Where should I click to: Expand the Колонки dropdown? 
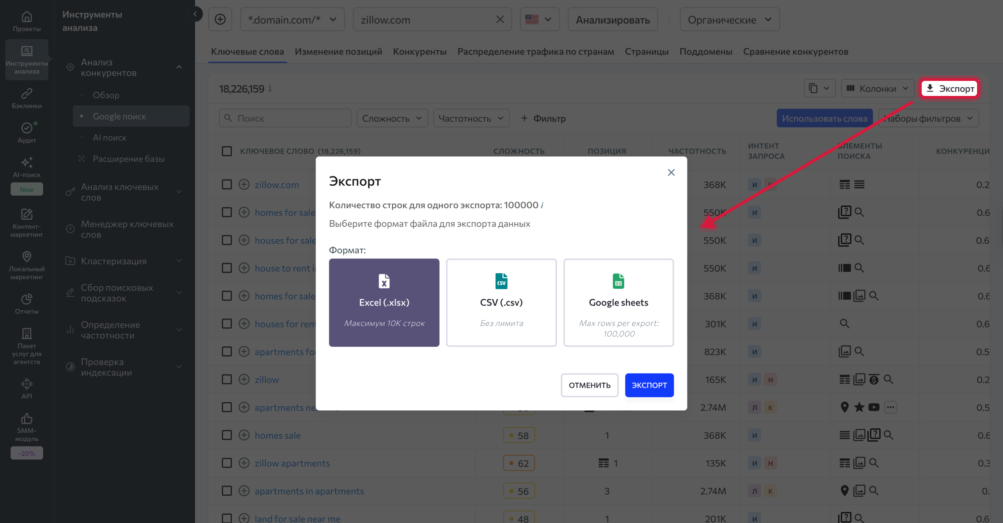[877, 88]
